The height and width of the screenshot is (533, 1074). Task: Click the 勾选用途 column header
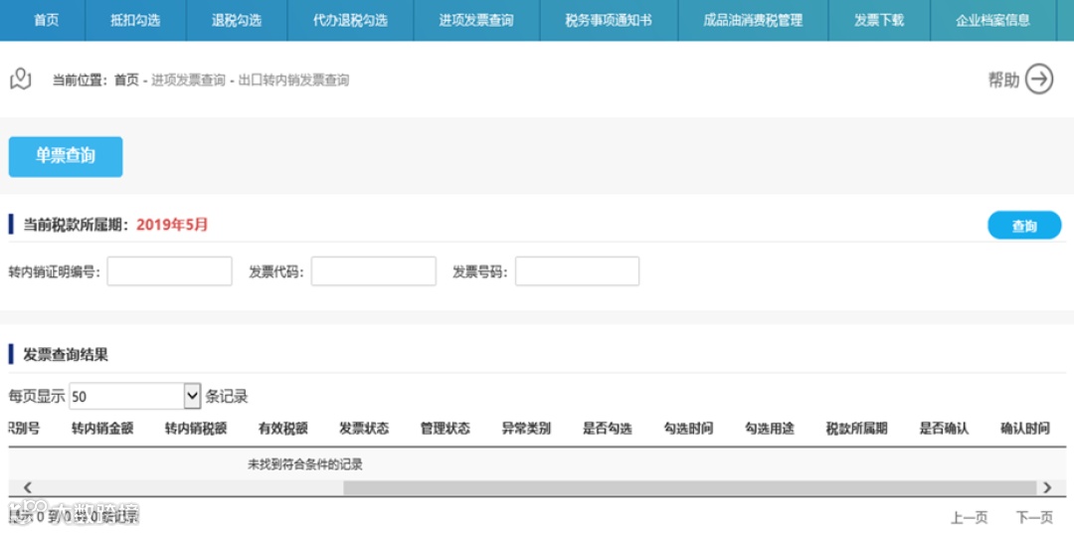770,429
